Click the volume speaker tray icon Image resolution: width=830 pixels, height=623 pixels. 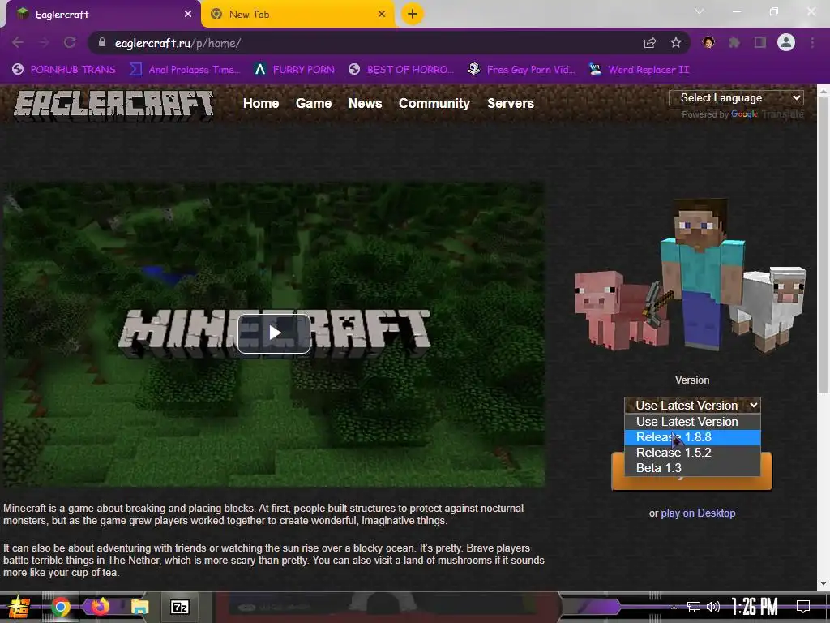point(713,607)
